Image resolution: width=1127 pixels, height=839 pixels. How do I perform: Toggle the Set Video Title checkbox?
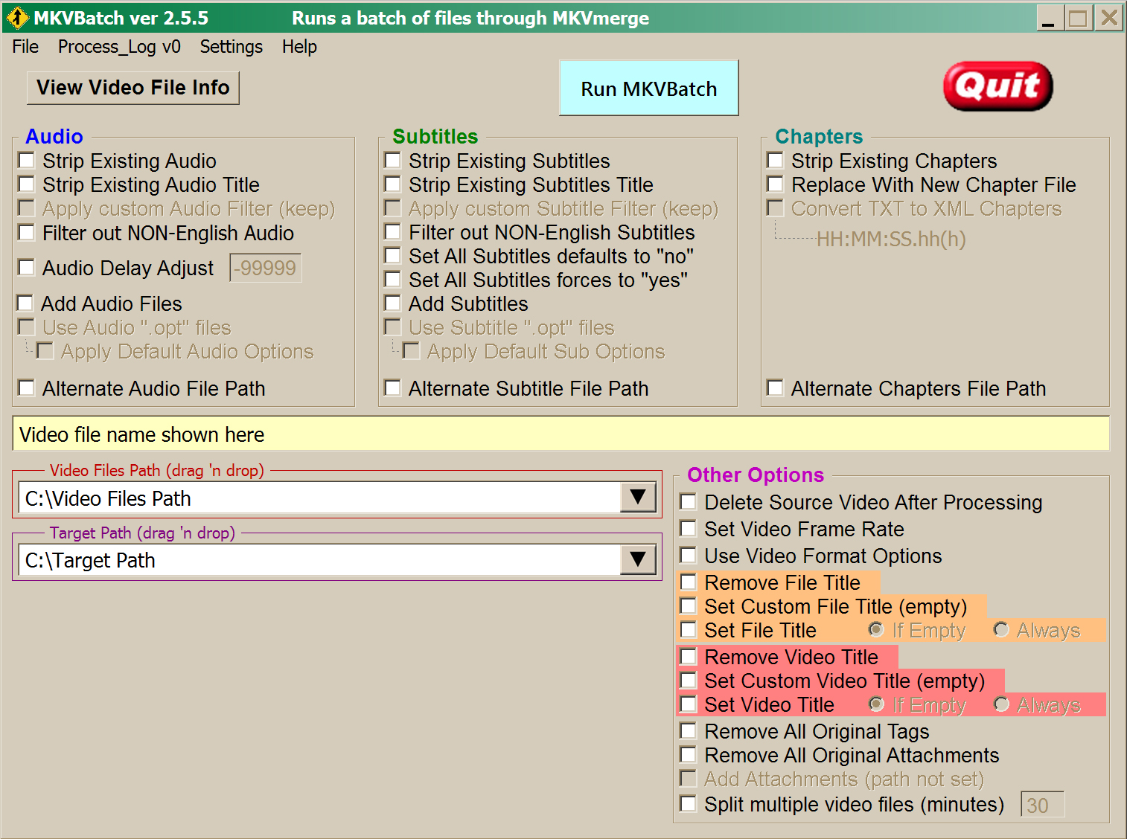[689, 704]
